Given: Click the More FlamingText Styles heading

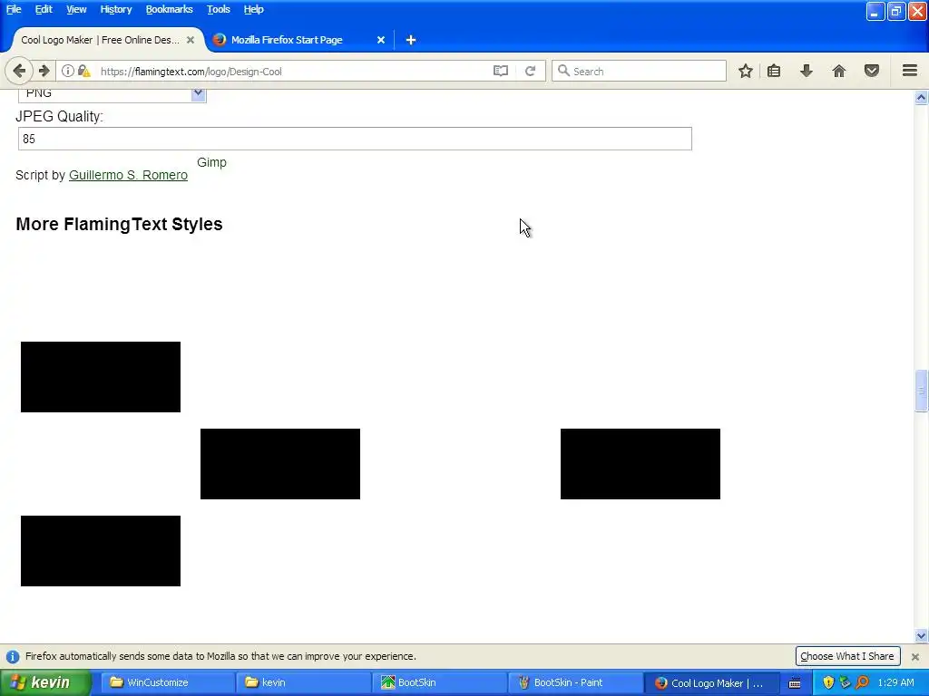Looking at the screenshot, I should tap(119, 225).
